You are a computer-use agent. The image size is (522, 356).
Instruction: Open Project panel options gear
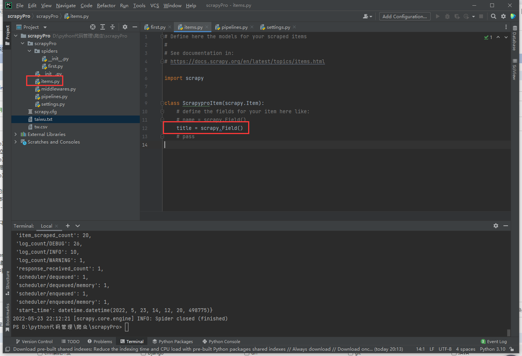pyautogui.click(x=125, y=27)
